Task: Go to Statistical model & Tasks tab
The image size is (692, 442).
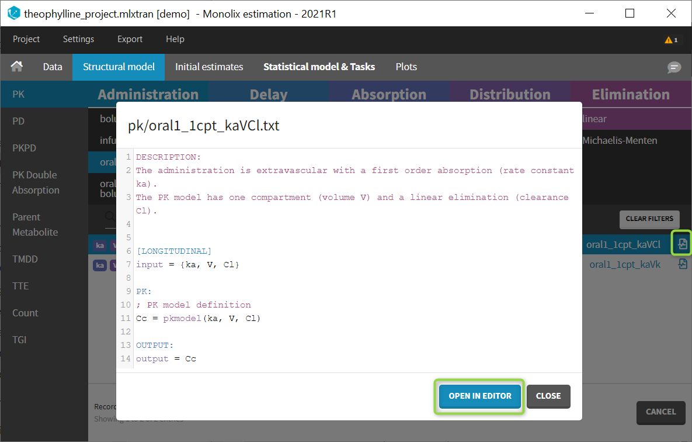Action: click(319, 67)
